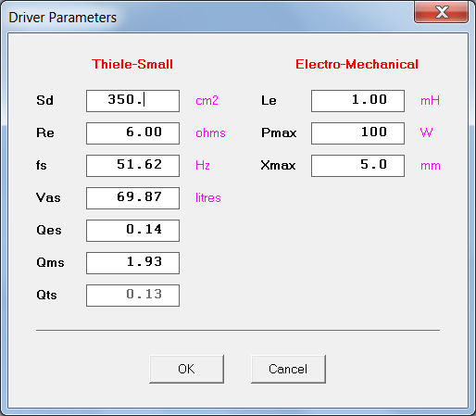Click the W unit label
Image resolution: width=476 pixels, height=416 pixels.
point(426,133)
